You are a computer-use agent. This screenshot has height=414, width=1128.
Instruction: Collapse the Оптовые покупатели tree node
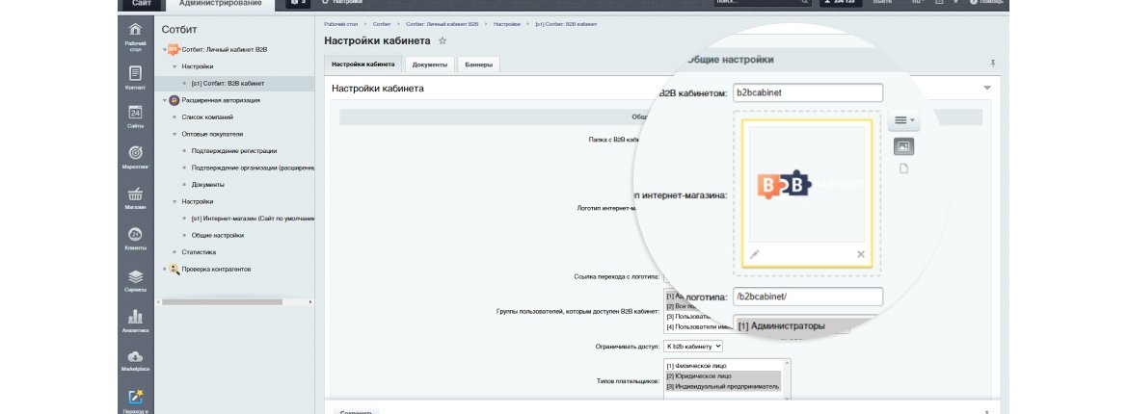[175, 135]
